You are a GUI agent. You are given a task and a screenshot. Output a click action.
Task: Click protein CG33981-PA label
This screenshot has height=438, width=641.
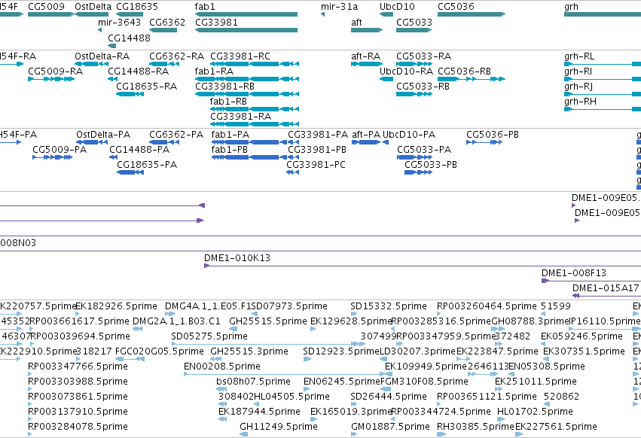[x=318, y=135]
